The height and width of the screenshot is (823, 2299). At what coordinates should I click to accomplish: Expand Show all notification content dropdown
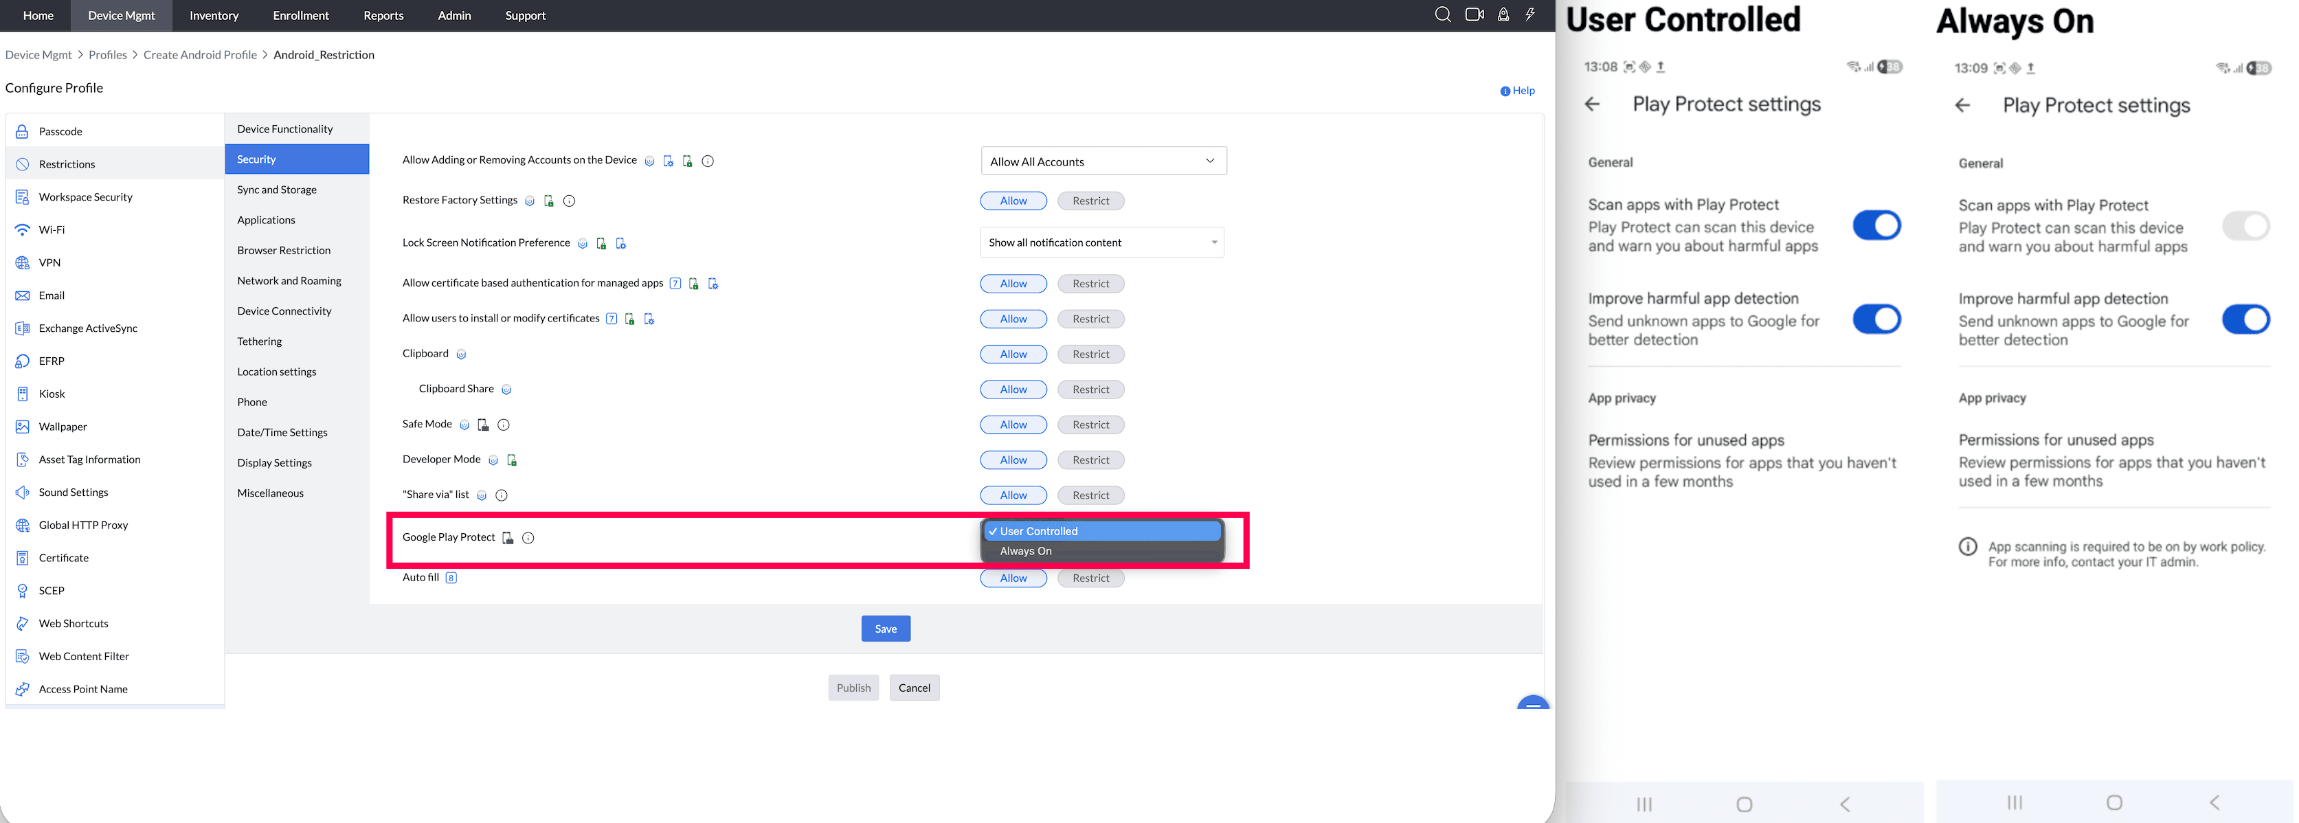[1101, 243]
